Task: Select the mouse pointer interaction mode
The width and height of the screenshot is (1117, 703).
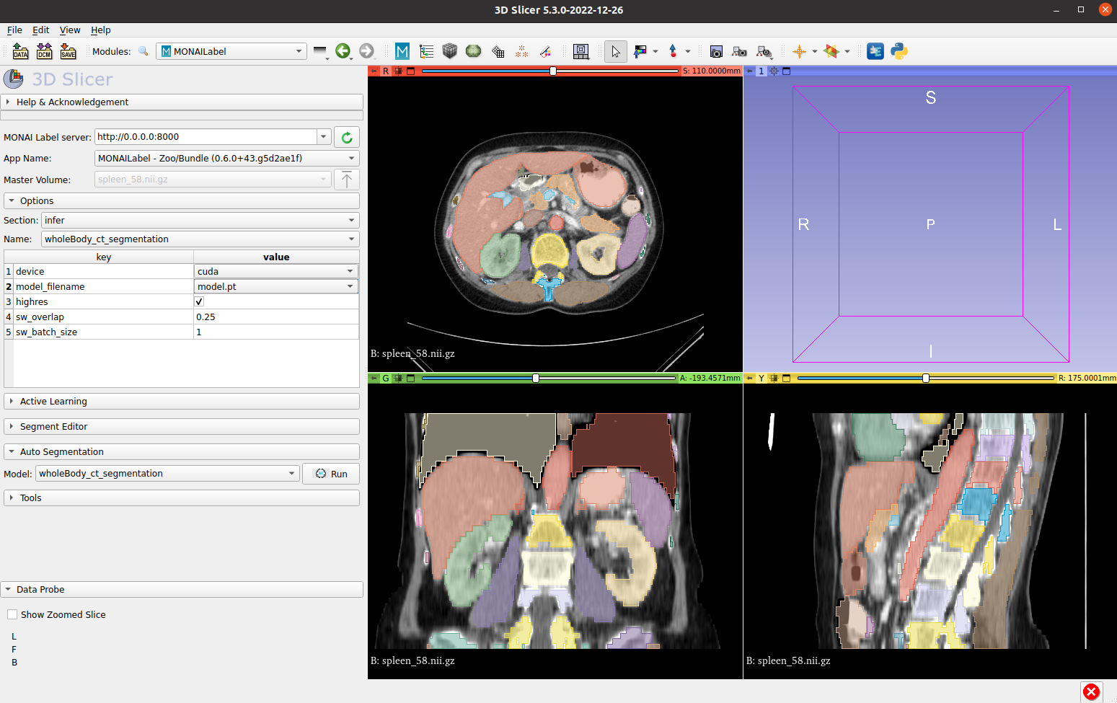Action: click(615, 51)
